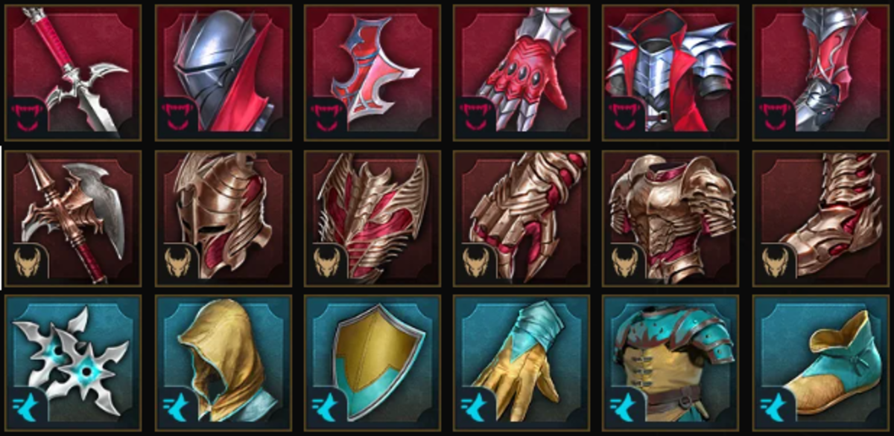Choose the red clawed gauntlet item
894x436 pixels.
pyautogui.click(x=521, y=72)
